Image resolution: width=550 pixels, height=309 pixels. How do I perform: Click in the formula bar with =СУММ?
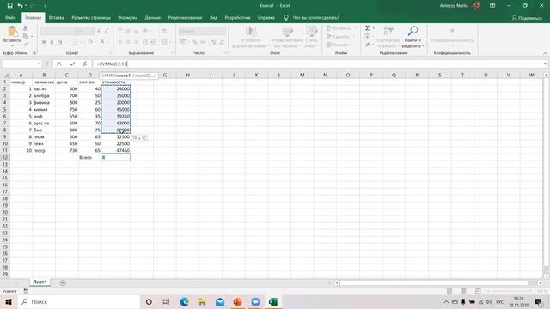tap(317, 64)
